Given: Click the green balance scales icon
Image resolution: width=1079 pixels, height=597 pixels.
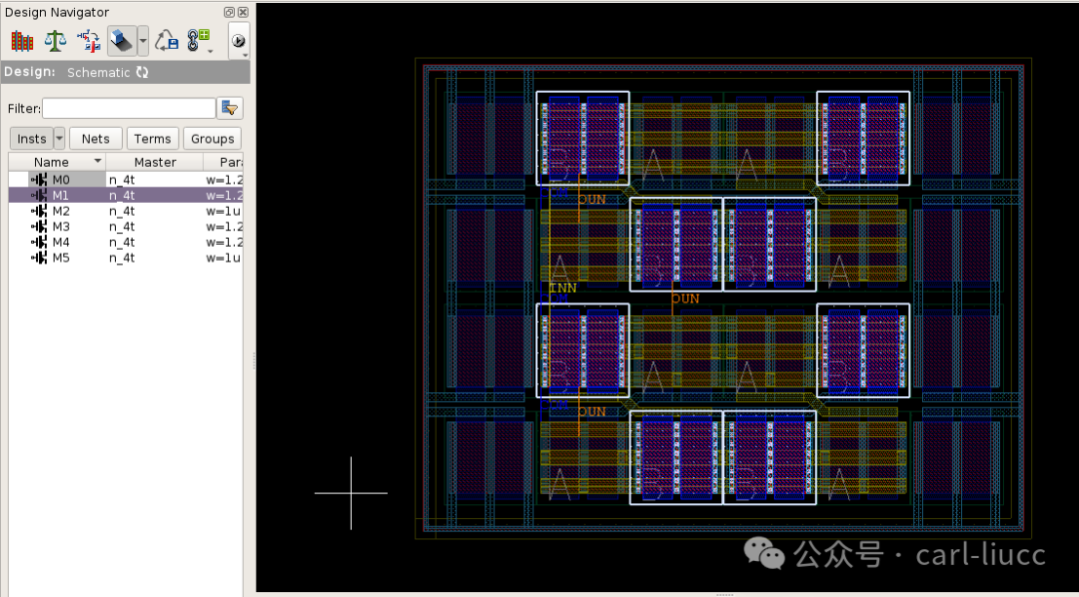Looking at the screenshot, I should 55,41.
